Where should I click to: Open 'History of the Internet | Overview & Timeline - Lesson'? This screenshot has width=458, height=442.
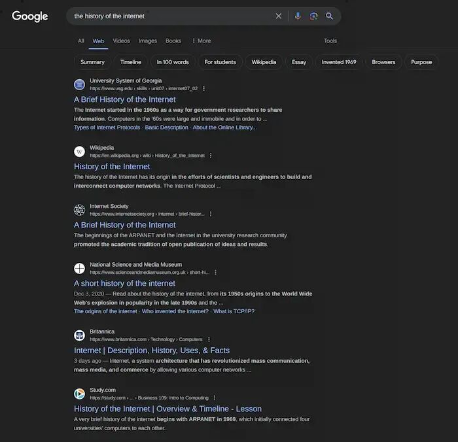click(167, 409)
